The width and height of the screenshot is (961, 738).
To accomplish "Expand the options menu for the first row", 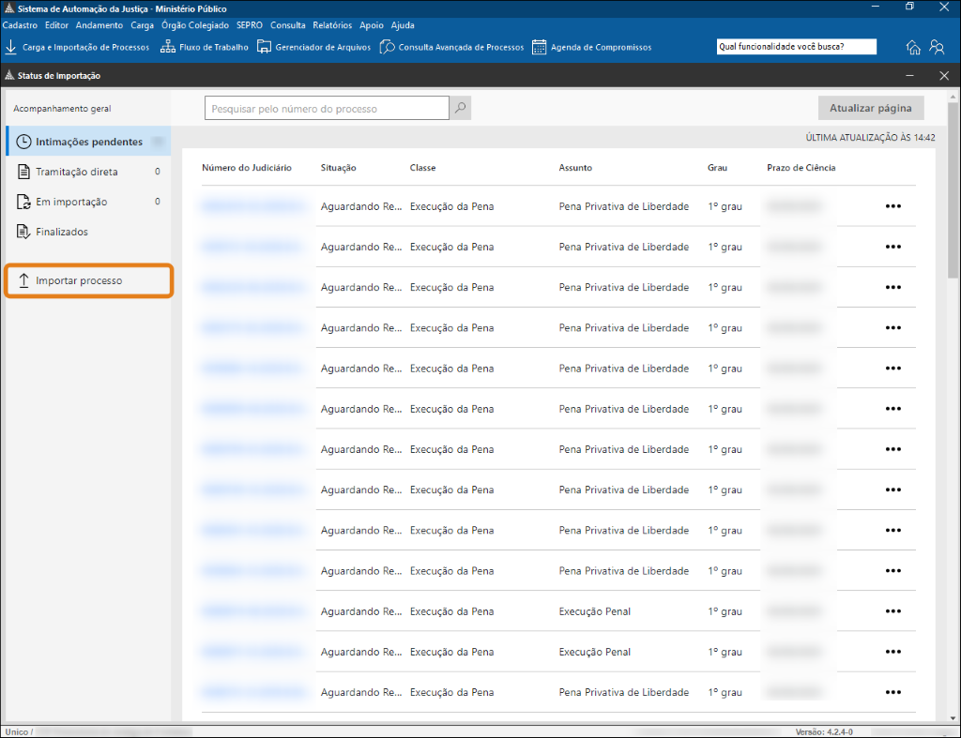I will point(892,206).
